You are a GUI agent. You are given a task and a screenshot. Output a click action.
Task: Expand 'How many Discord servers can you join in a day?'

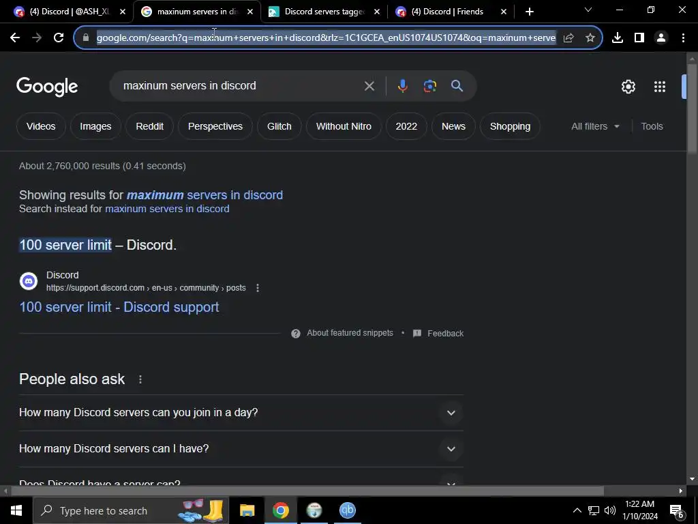[241, 413]
